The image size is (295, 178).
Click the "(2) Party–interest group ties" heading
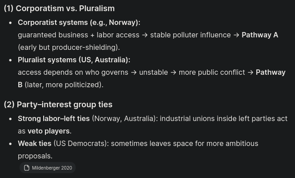click(x=58, y=105)
